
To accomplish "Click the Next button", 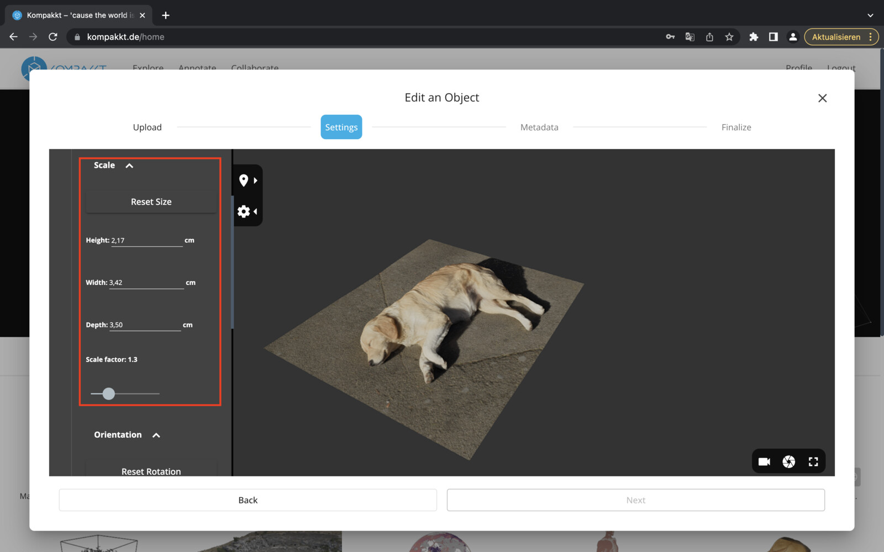I will 636,500.
